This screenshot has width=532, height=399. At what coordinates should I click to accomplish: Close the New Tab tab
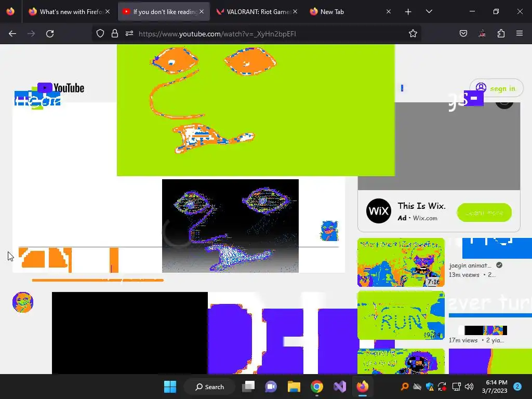pyautogui.click(x=389, y=11)
